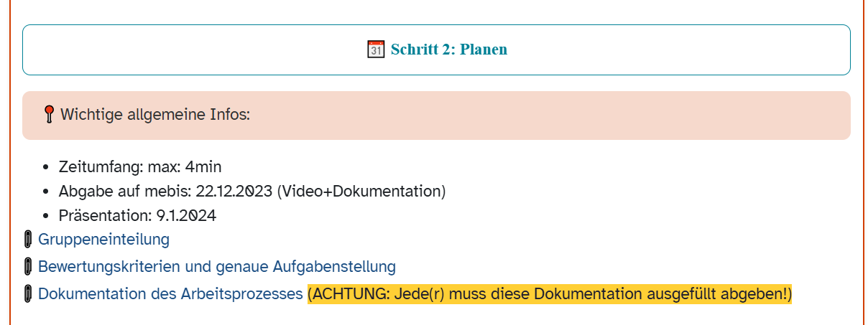Image resolution: width=868 pixels, height=325 pixels.
Task: Open Bewertungskriterien und genaue Aufgabenstellung link
Action: [216, 267]
